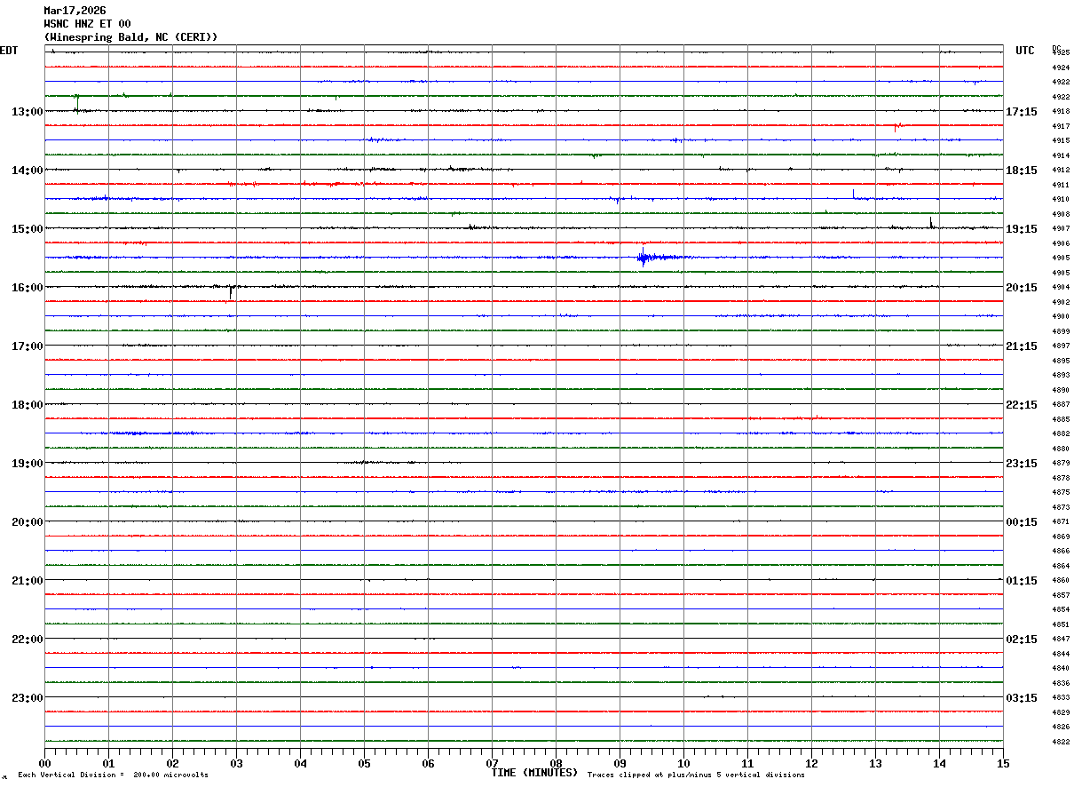Click the DC offset value 4879
This screenshot has height=787, width=1074.
click(1060, 464)
